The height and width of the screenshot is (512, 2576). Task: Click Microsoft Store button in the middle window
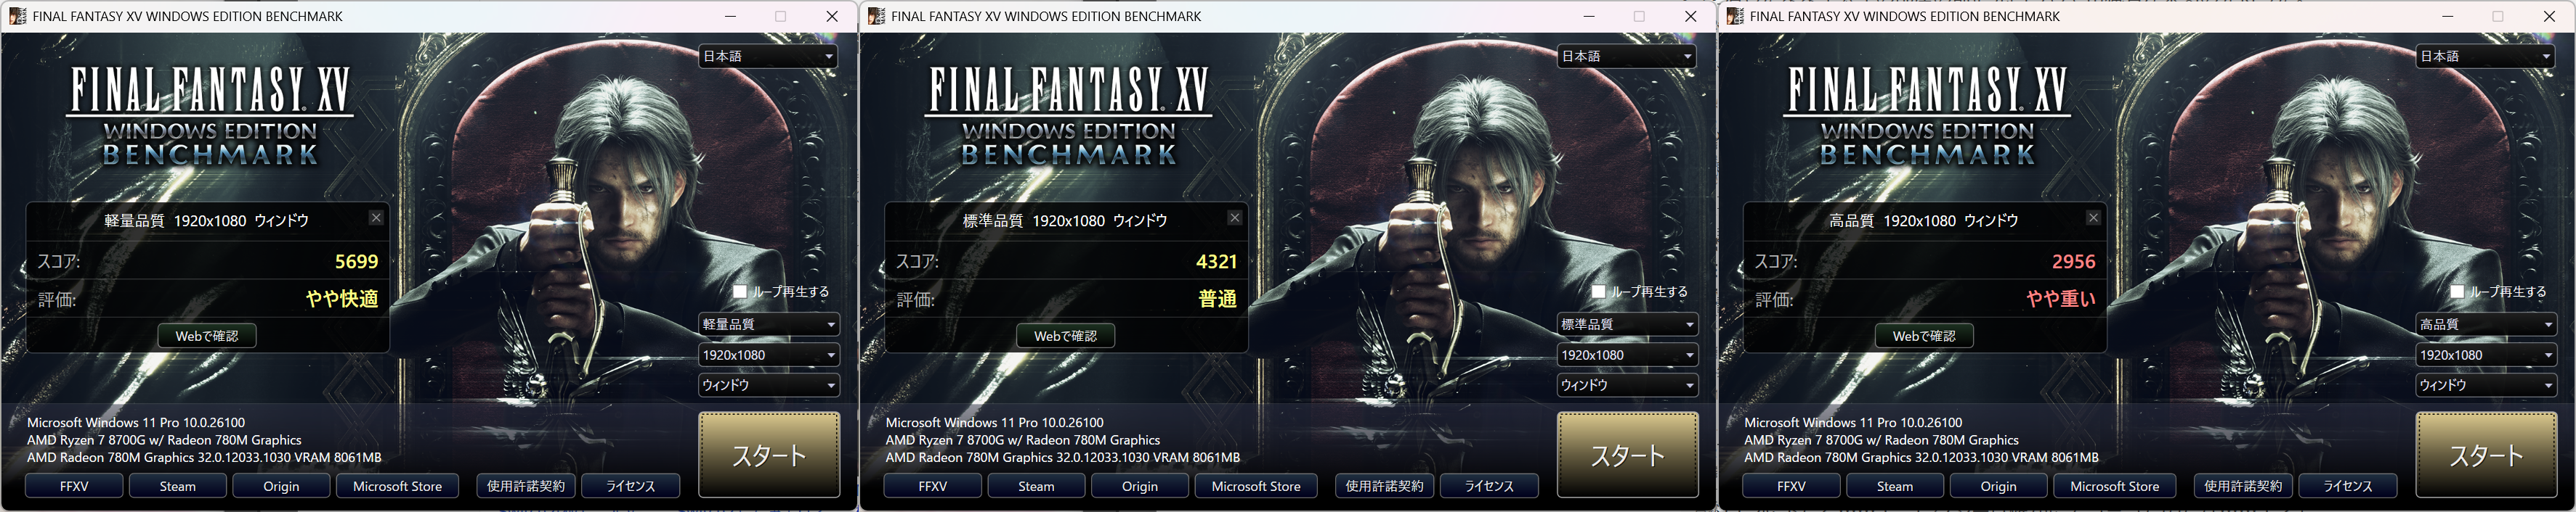coord(1256,486)
